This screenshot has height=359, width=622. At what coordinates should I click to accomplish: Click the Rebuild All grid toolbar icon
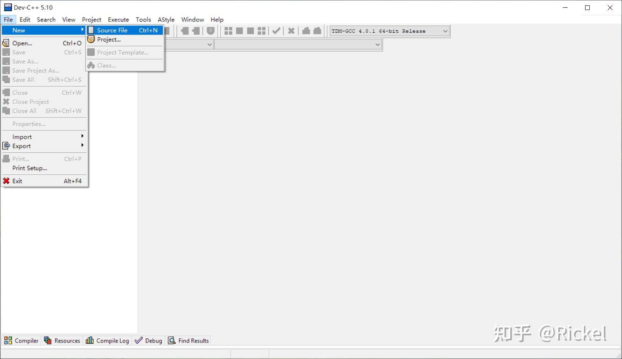261,31
